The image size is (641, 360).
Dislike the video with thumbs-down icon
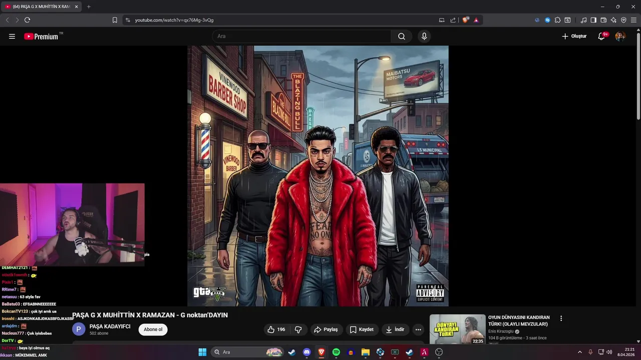298,329
